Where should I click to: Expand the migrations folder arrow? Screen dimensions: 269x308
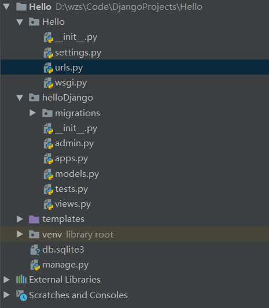(x=32, y=113)
